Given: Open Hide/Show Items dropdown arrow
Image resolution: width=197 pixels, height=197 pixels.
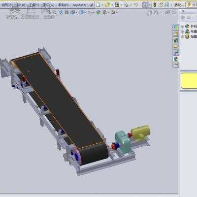Looking at the screenshot, I should tap(94, 13).
